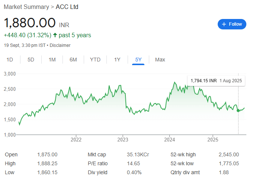Image resolution: width=259 pixels, height=182 pixels.
Task: Select the 1D time range tab
Action: point(10,60)
